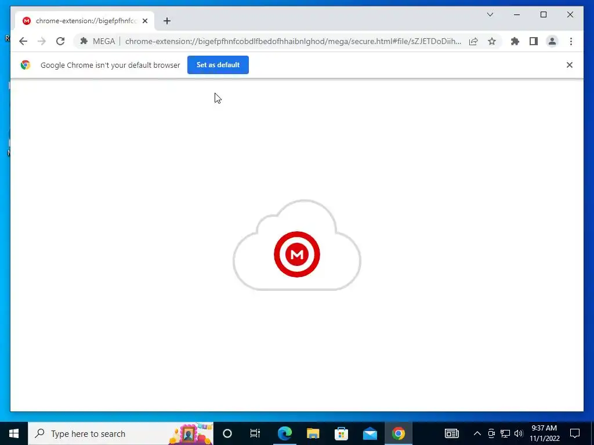Open Task View on the taskbar

click(255, 433)
